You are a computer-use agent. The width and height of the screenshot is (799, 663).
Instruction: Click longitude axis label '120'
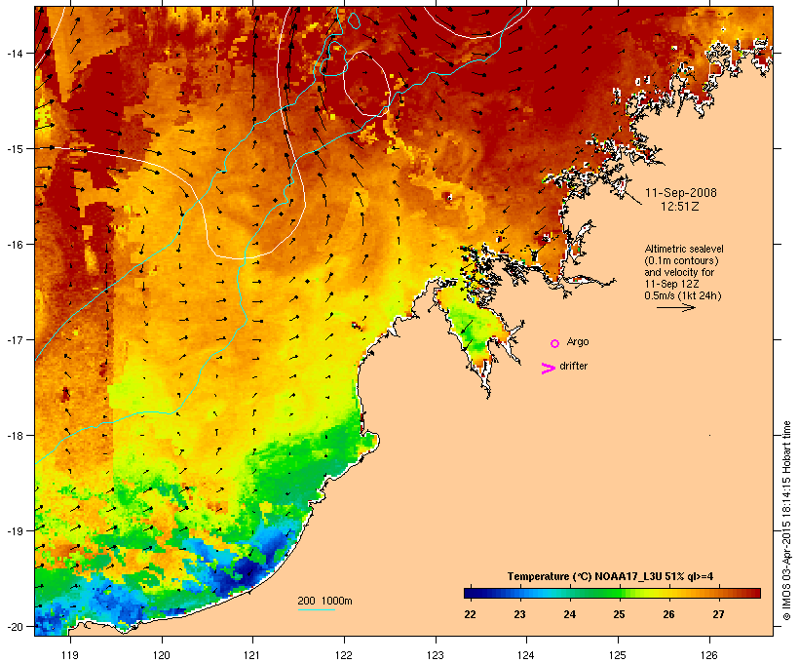coord(161,655)
